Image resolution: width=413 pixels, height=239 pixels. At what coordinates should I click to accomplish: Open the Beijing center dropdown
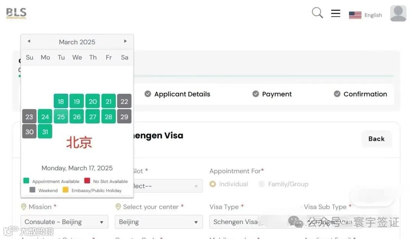[x=159, y=222]
